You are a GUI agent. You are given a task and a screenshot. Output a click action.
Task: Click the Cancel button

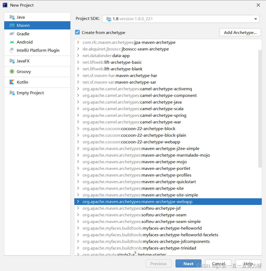tap(218, 264)
